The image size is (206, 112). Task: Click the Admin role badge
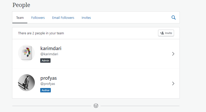coord(45,61)
